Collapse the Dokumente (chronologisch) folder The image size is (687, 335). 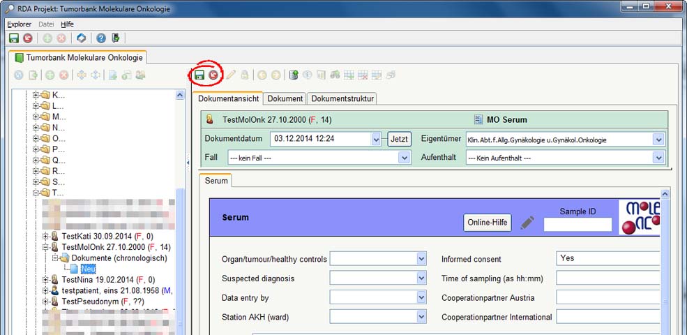coord(56,258)
